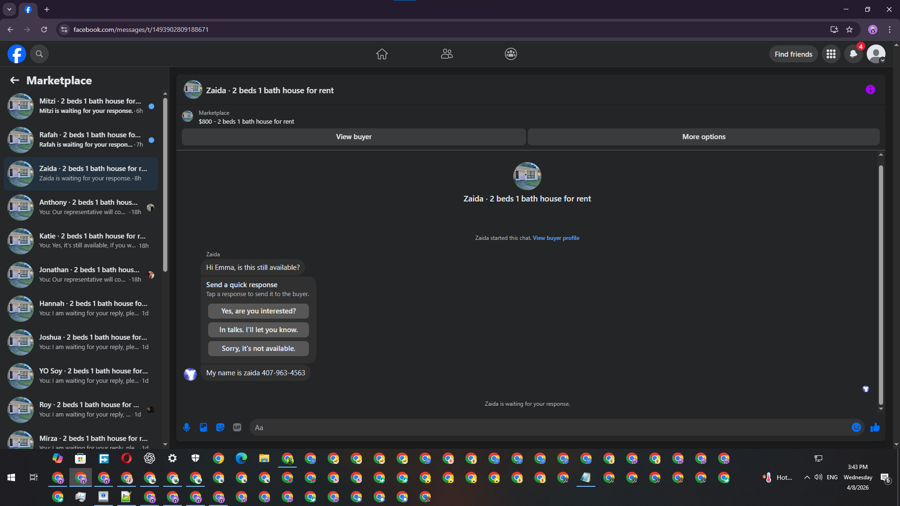Send a thumbs-up like

pyautogui.click(x=875, y=427)
